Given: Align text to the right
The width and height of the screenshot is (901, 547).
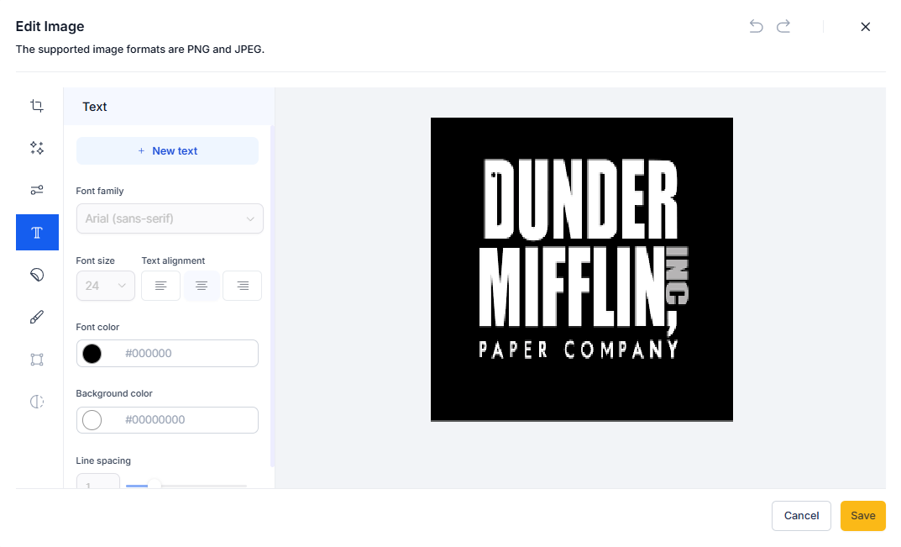Looking at the screenshot, I should coord(243,286).
